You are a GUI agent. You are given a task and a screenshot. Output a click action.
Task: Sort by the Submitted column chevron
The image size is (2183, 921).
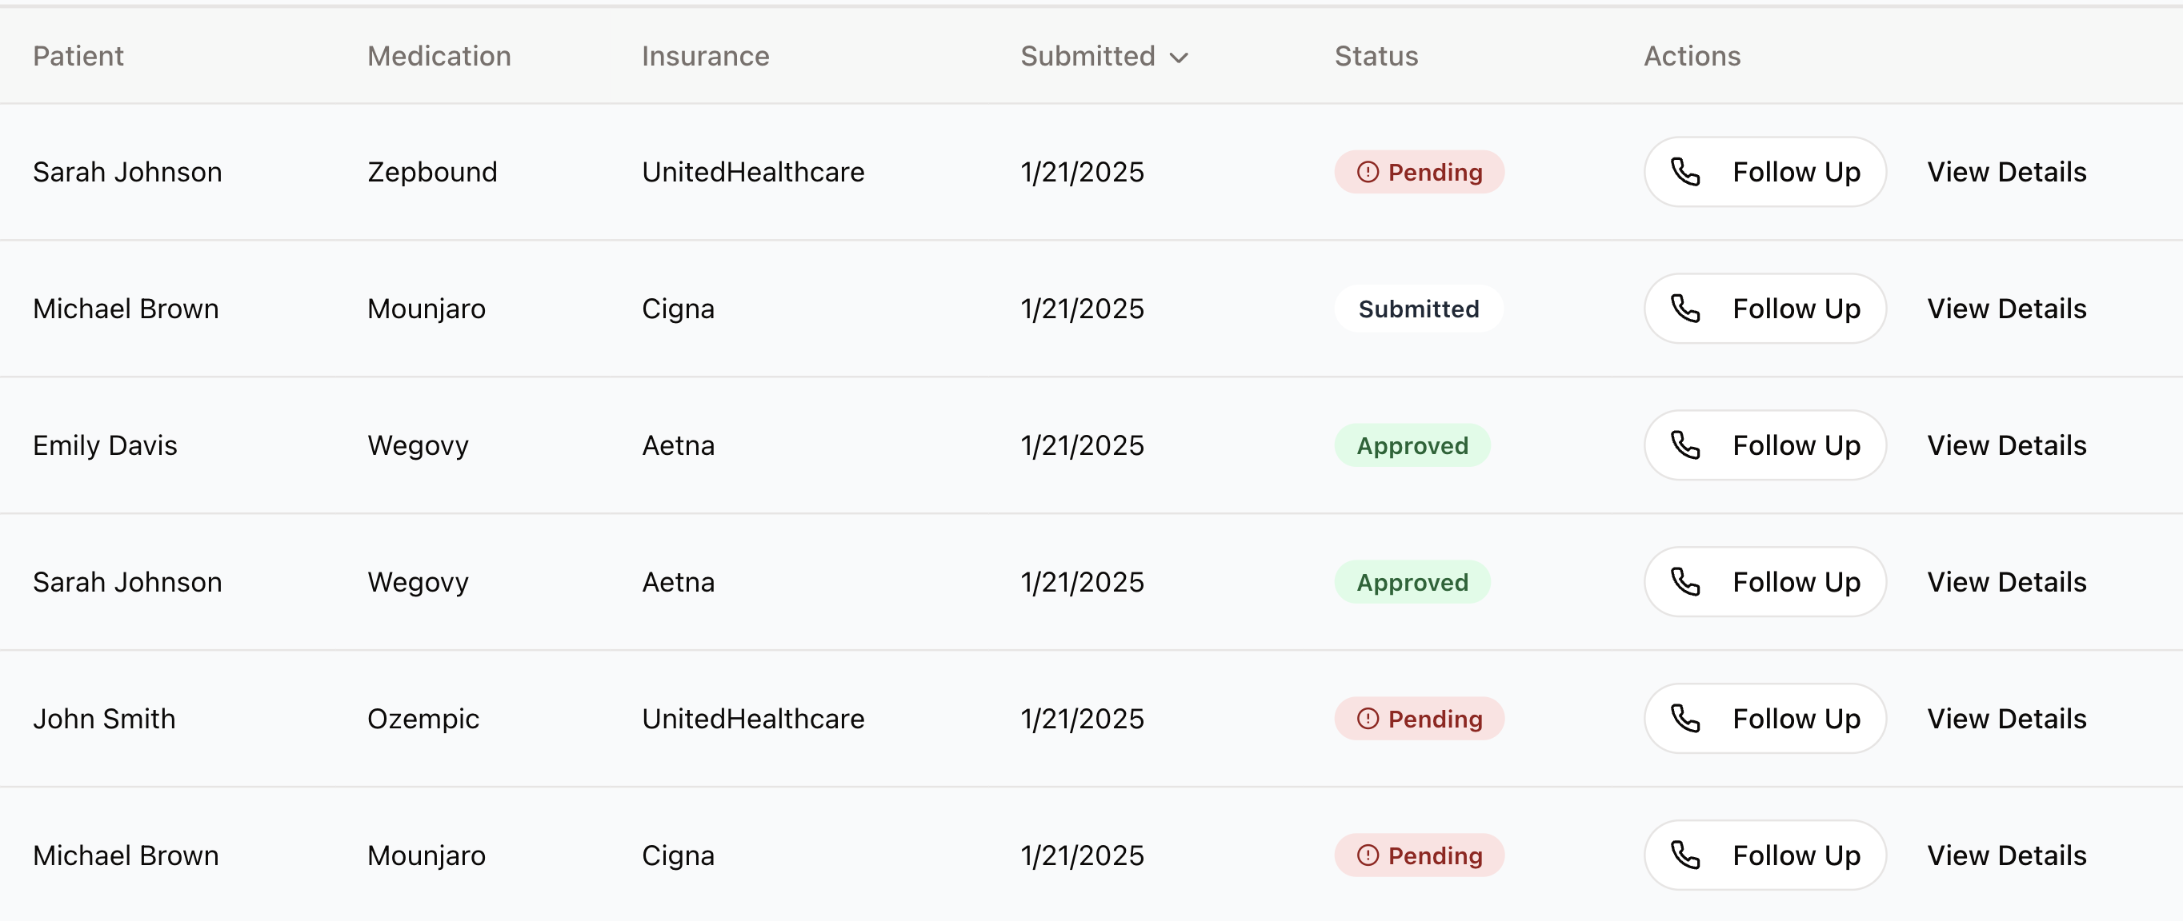point(1179,58)
